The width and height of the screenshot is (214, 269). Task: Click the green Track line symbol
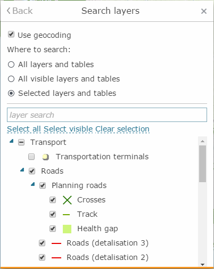(x=67, y=215)
